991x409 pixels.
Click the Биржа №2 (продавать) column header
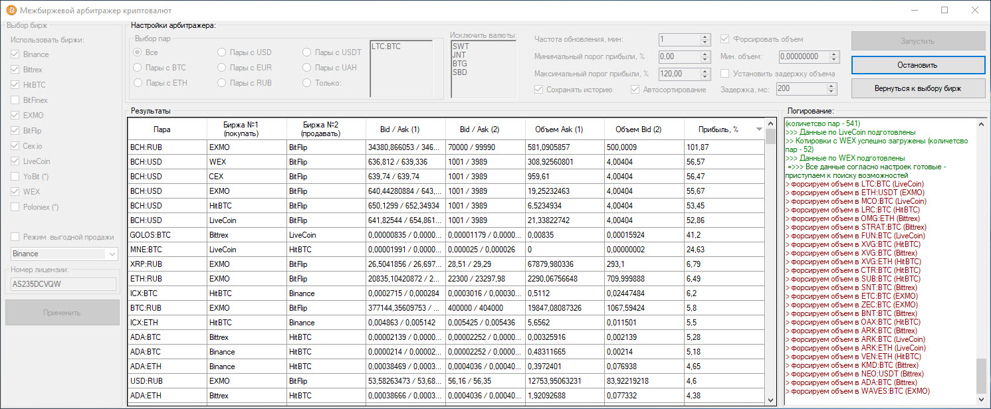point(326,130)
